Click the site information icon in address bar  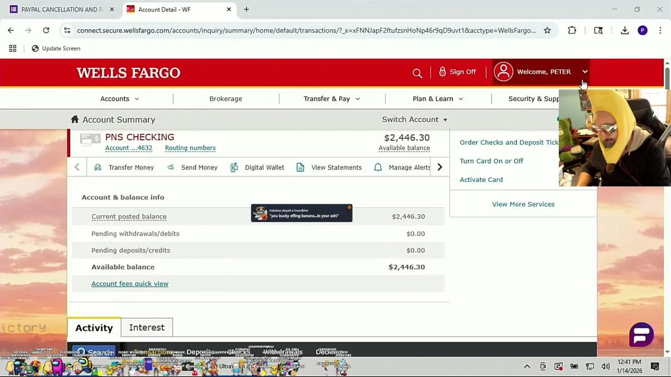pos(67,30)
